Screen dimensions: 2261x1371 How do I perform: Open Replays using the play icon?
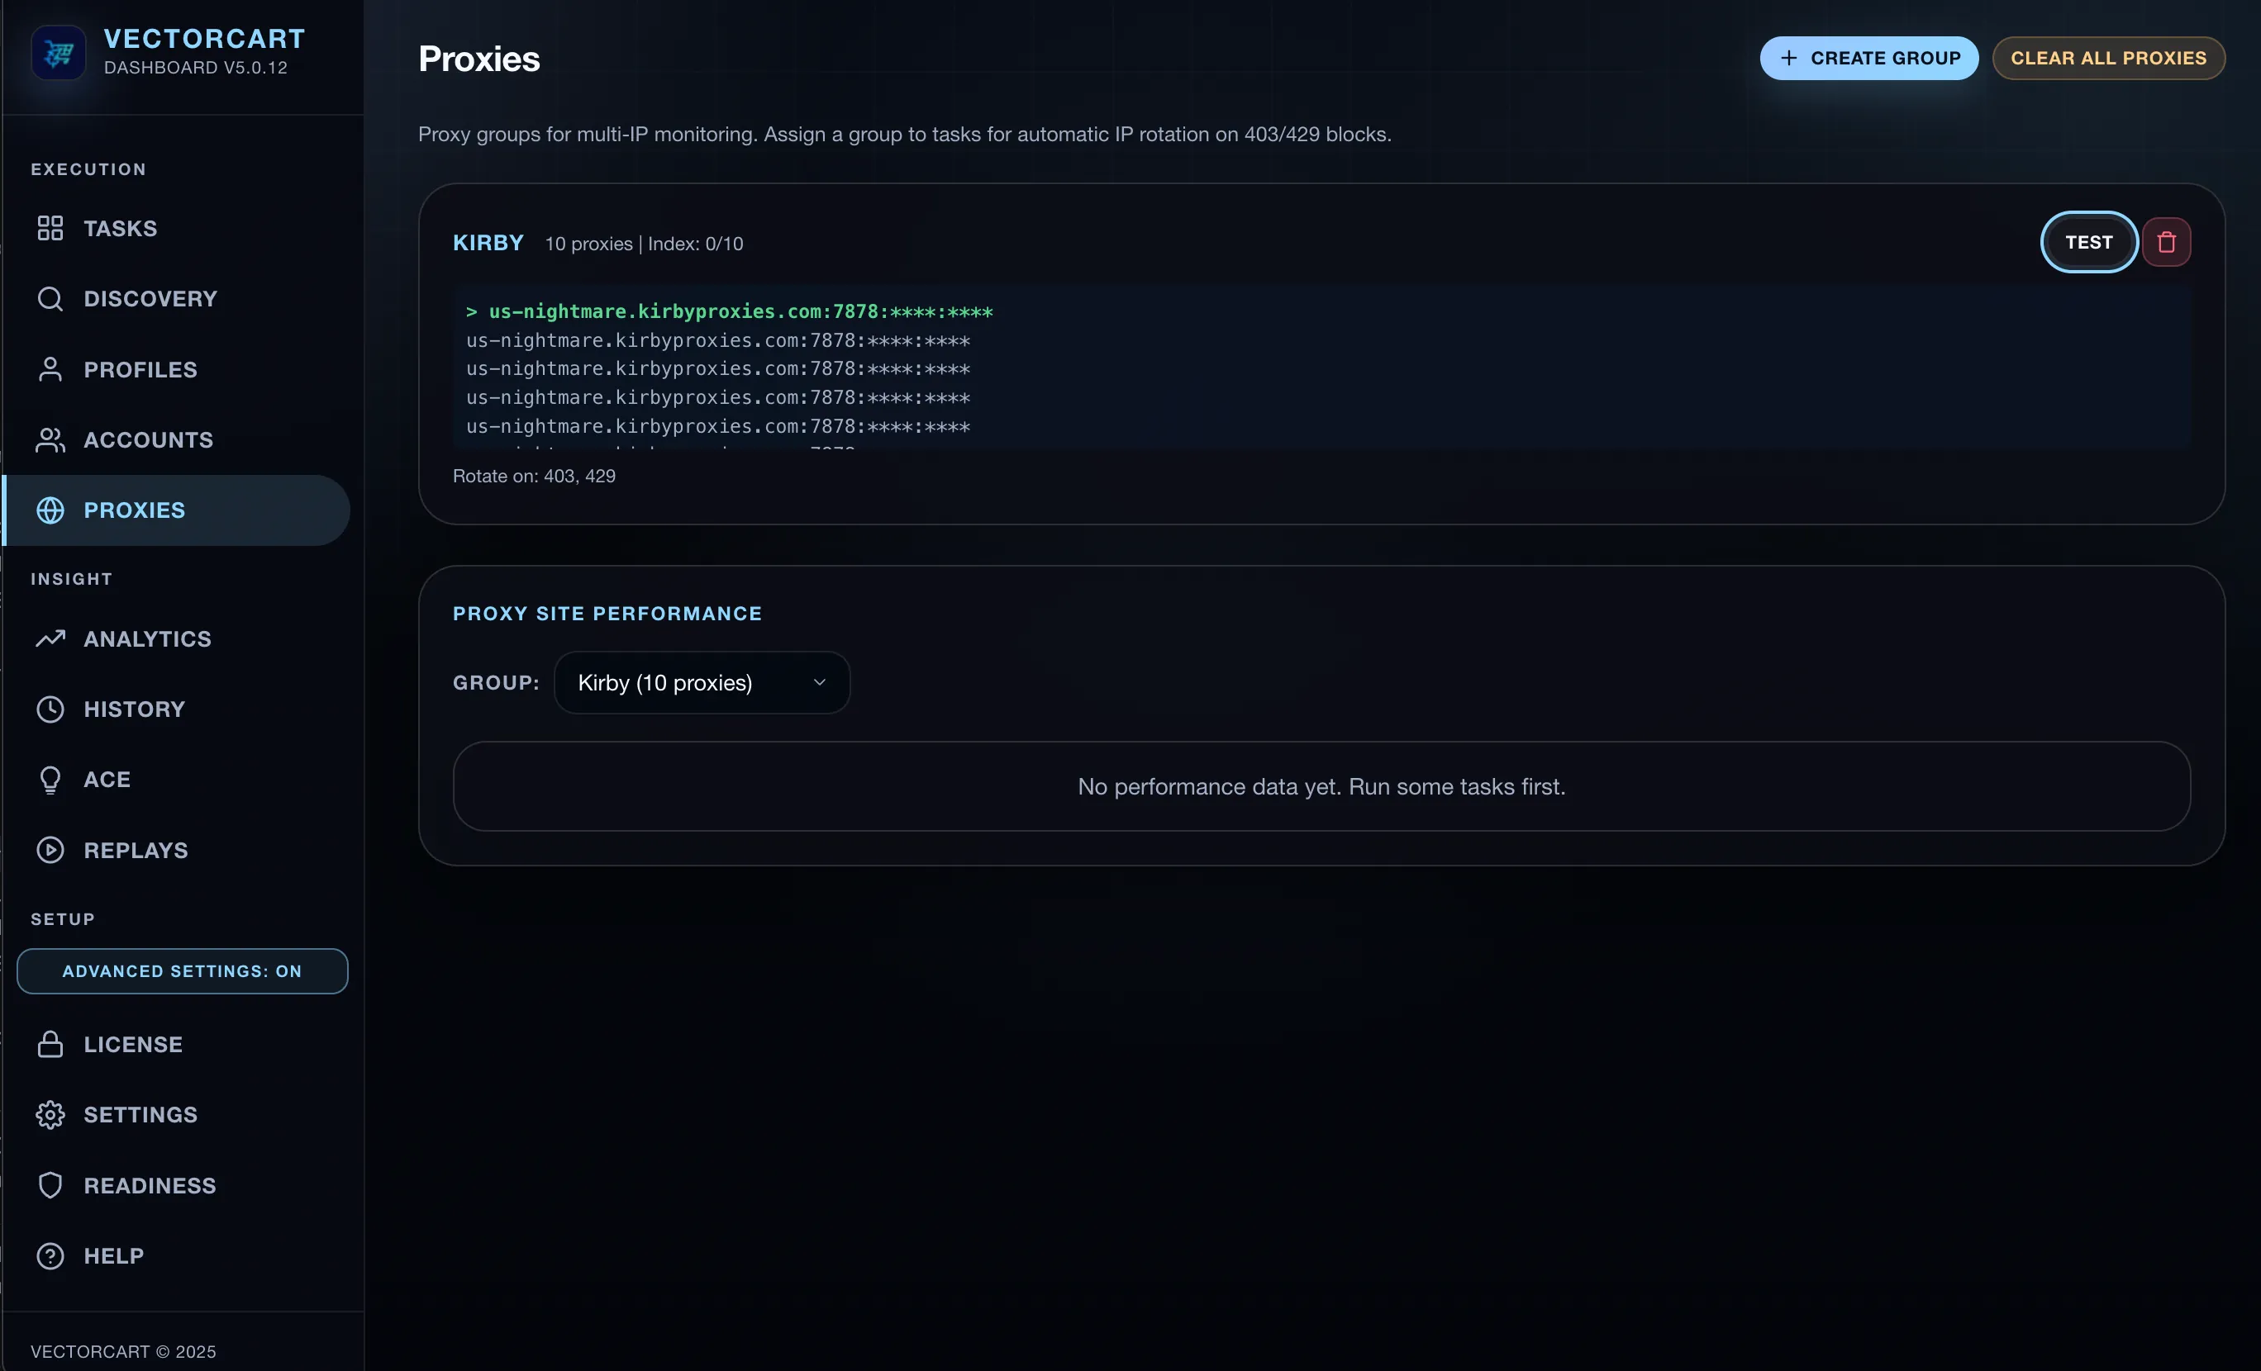tap(50, 849)
